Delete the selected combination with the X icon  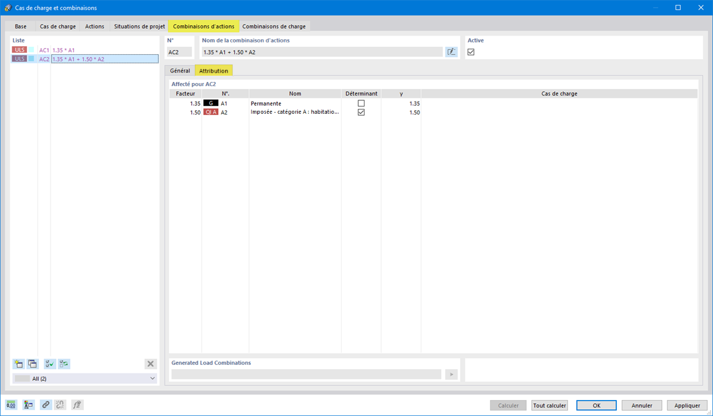150,364
